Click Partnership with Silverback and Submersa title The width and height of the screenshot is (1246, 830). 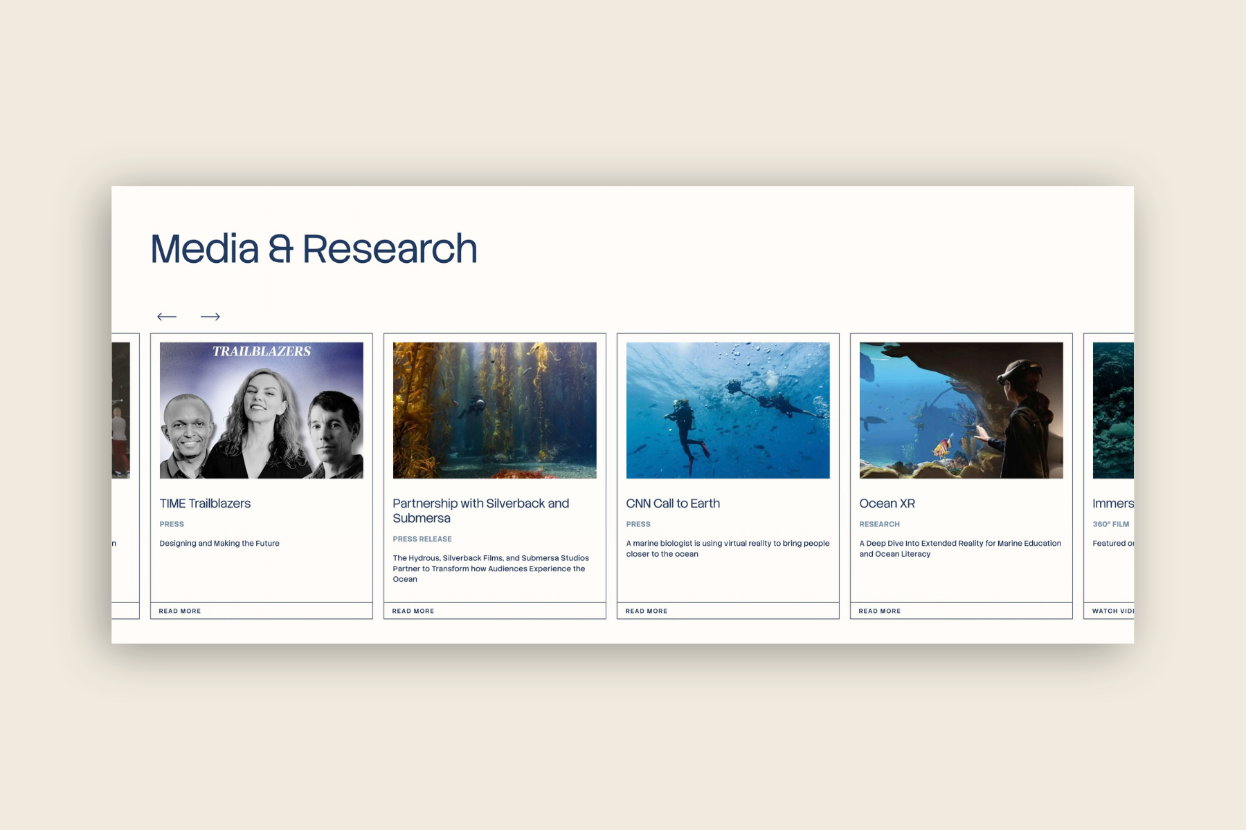tap(481, 510)
